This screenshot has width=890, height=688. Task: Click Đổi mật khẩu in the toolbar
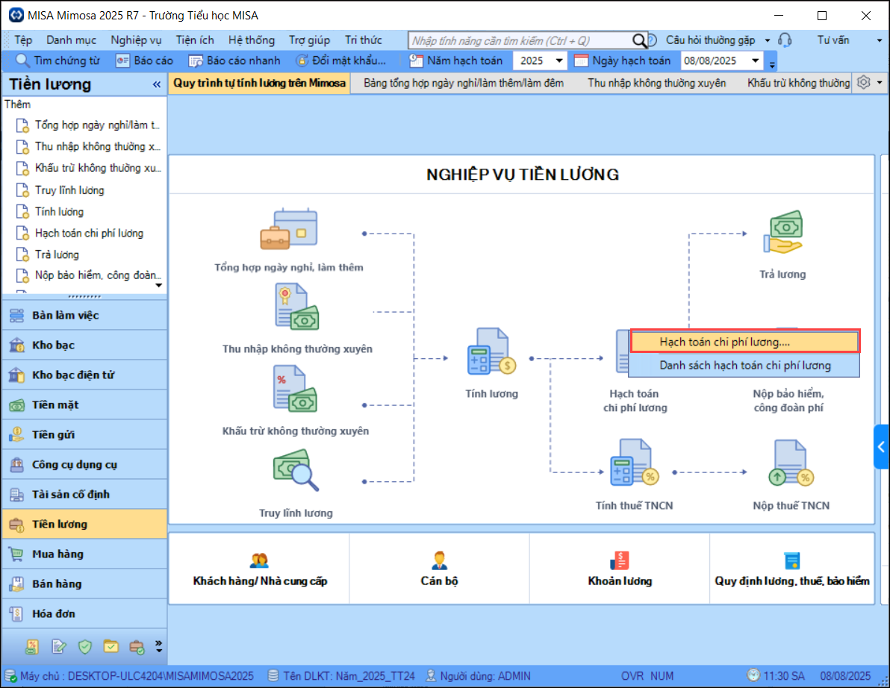(x=340, y=60)
